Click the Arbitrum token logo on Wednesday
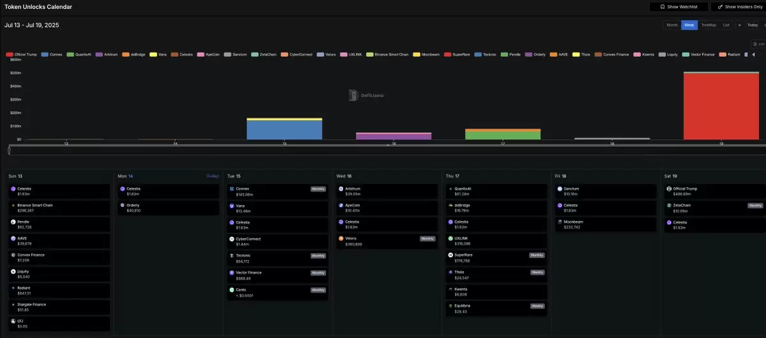 pos(341,188)
